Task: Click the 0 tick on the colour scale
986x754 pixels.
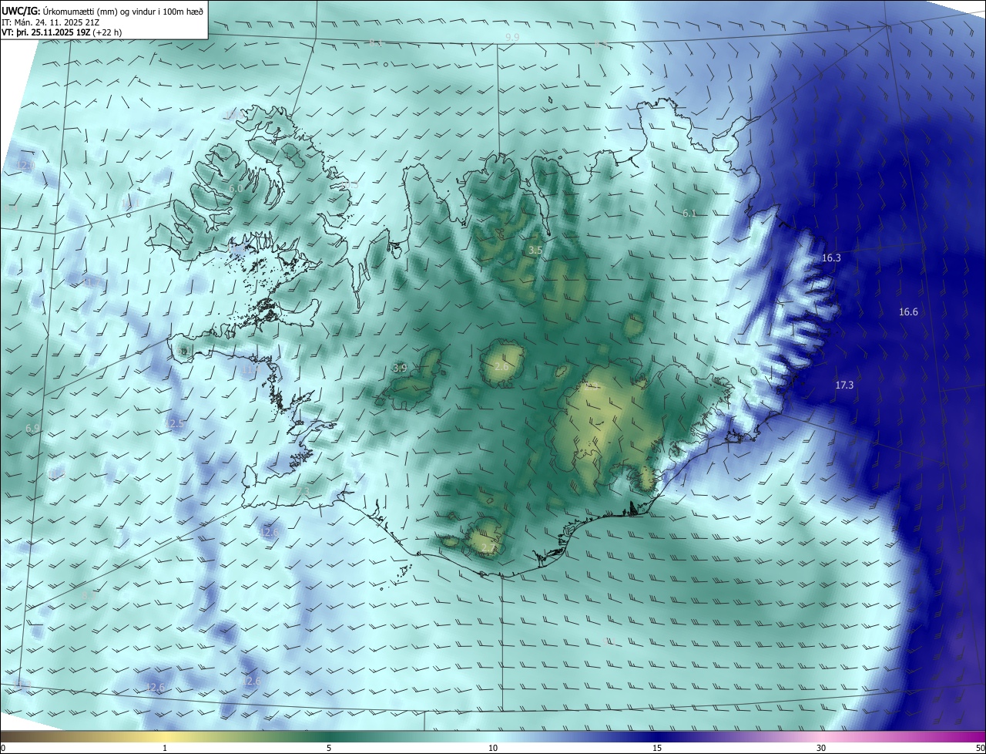Action: 3,749
